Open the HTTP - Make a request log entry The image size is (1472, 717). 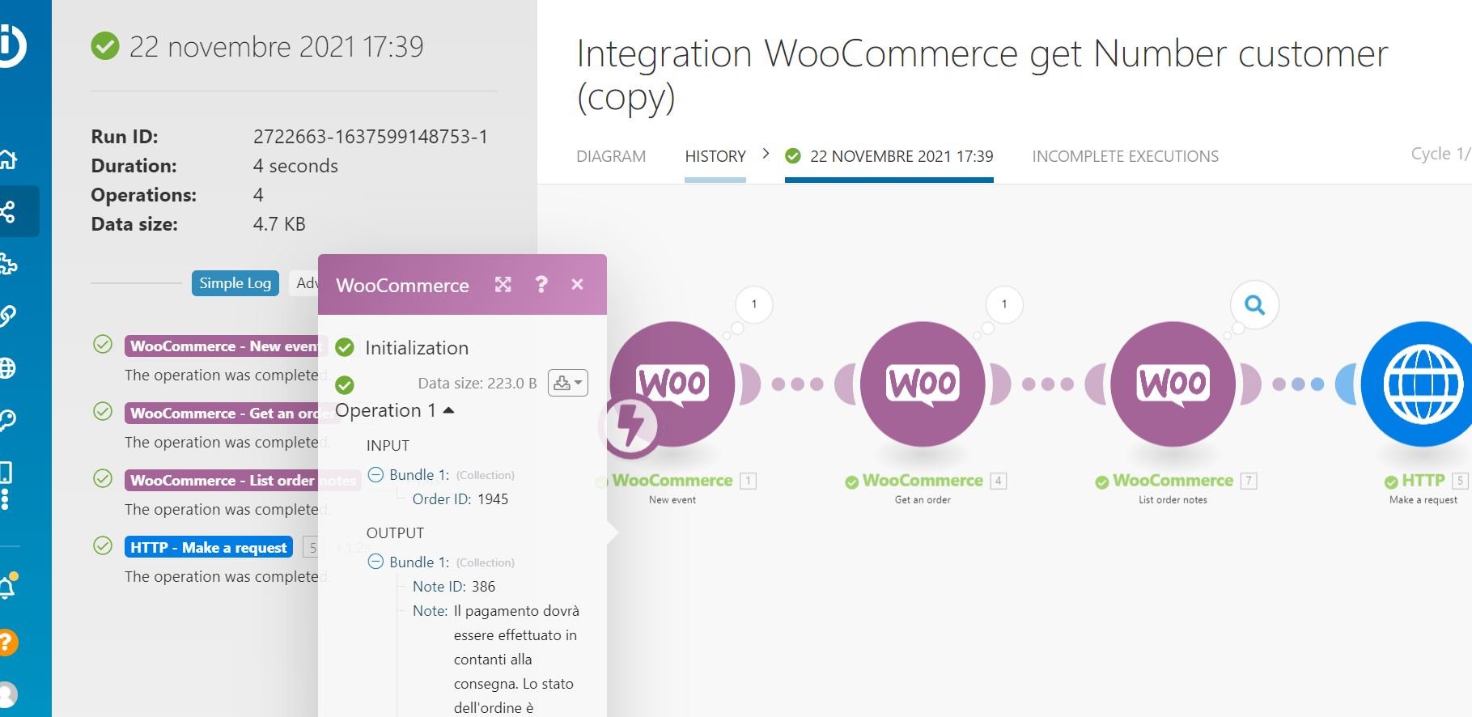tap(209, 548)
